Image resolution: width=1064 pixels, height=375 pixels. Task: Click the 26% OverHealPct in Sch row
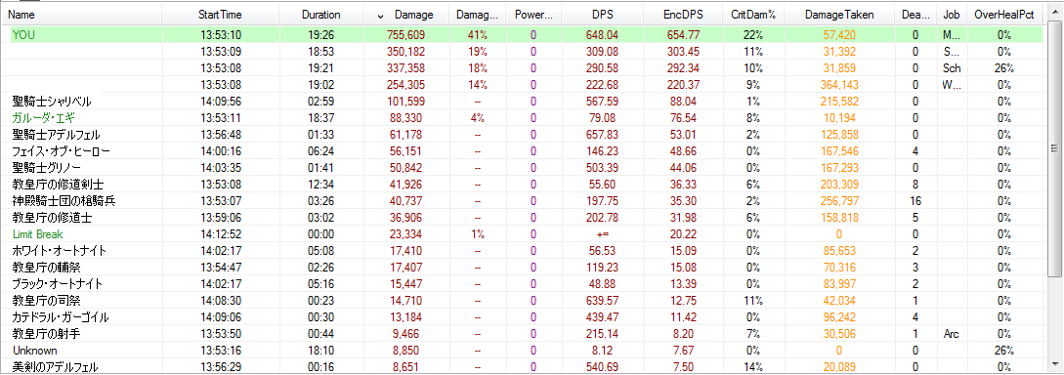pyautogui.click(x=1004, y=67)
